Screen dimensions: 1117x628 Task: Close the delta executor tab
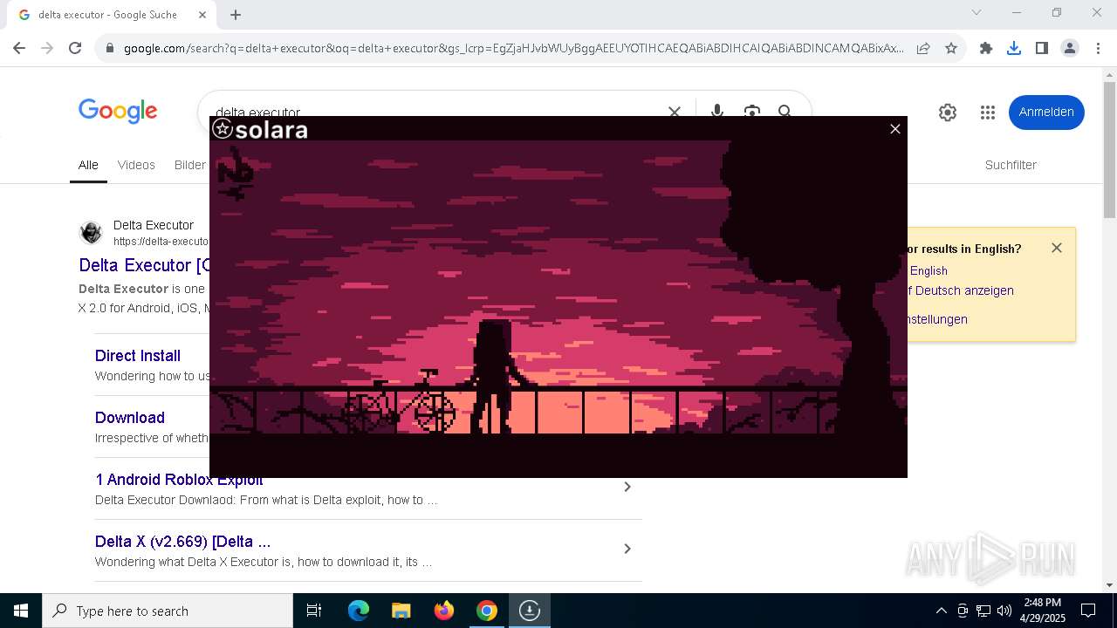click(202, 15)
